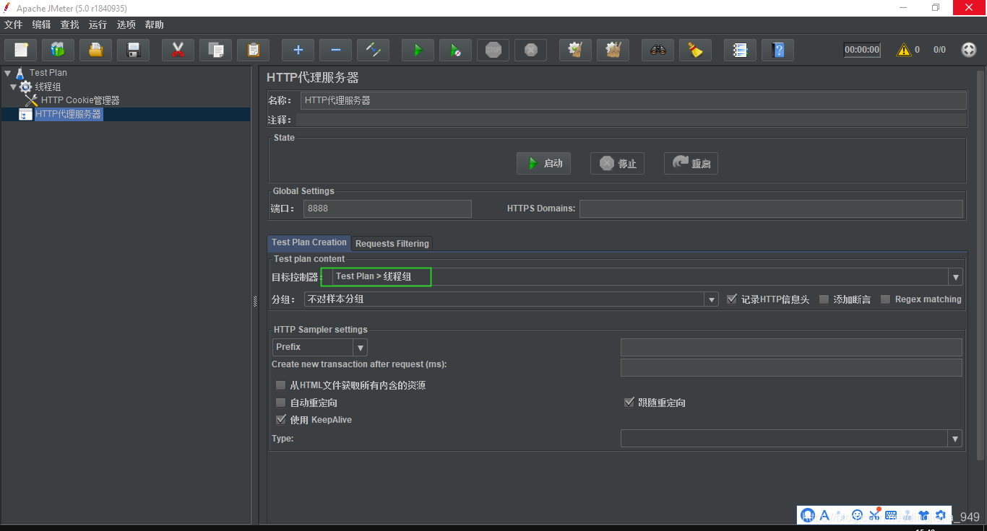Click the 重启 button
Viewport: 987px width, 531px height.
(x=691, y=163)
